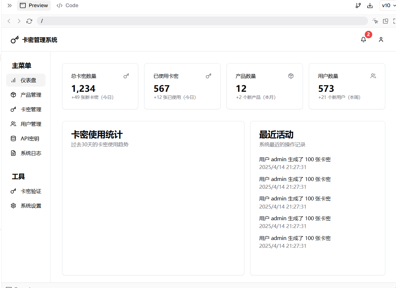The height and width of the screenshot is (288, 396).
Task: Open 系统日志 in the sidebar menu
Action: pos(26,153)
